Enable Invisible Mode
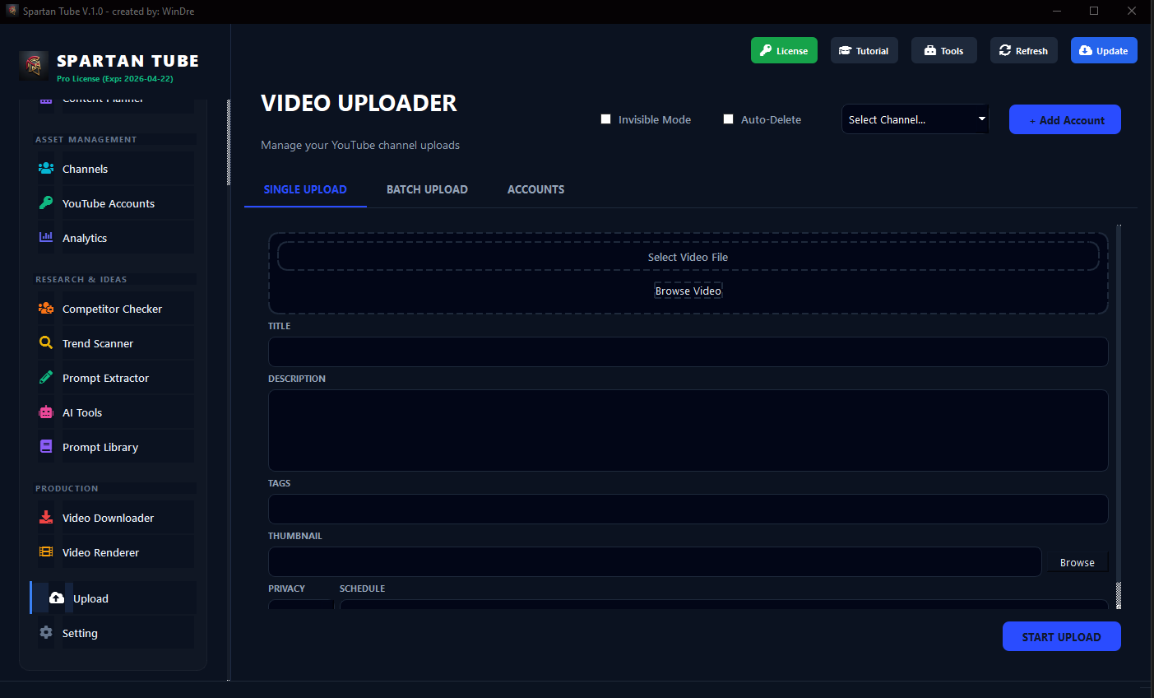The width and height of the screenshot is (1154, 698). click(605, 119)
